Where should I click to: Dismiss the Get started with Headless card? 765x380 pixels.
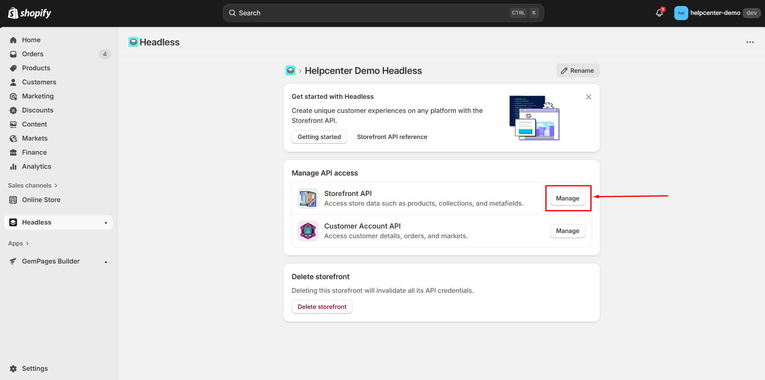[x=589, y=96]
